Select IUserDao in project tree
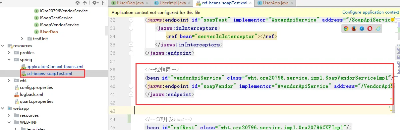This screenshot has width=400, height=130. click(x=49, y=32)
